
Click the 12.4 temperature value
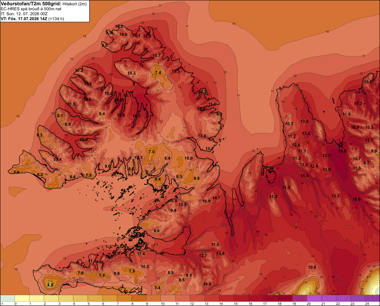tap(314, 166)
